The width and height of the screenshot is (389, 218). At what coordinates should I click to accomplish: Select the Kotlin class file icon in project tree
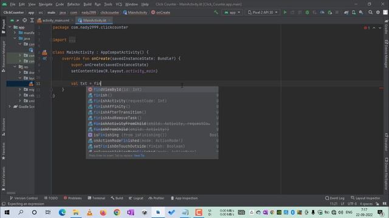31,50
